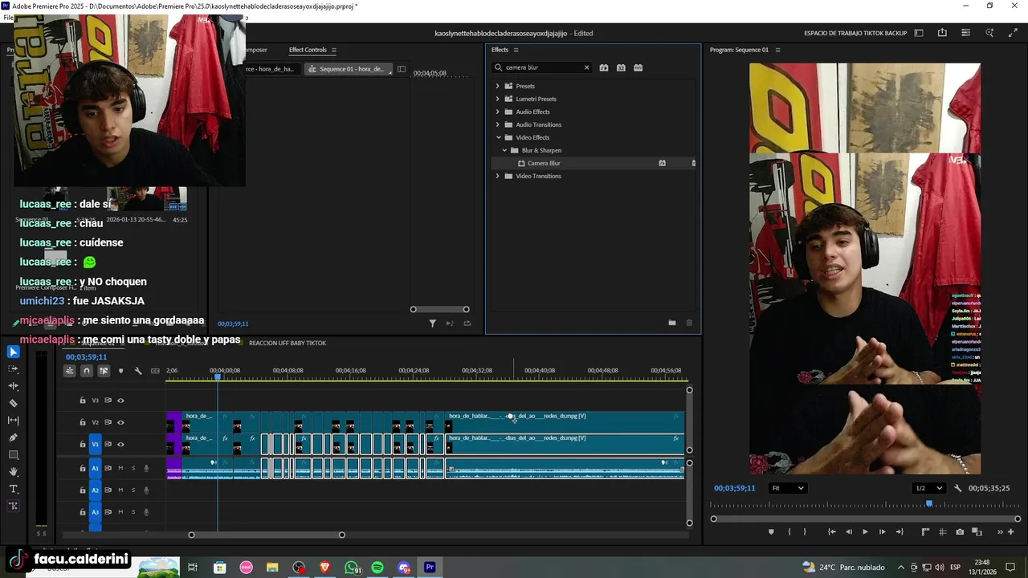Open the 1/2 playback resolution dropdown
This screenshot has width=1028, height=578.
tap(928, 488)
